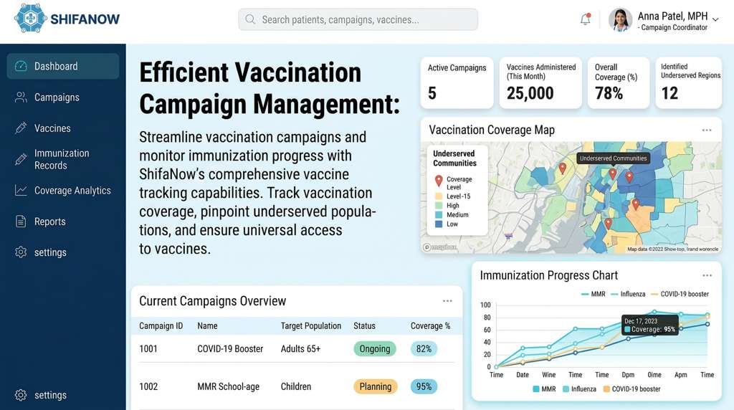Toggle the MMR series in the bottom chart legend
Viewport: 734px width, 410px height.
[544, 389]
